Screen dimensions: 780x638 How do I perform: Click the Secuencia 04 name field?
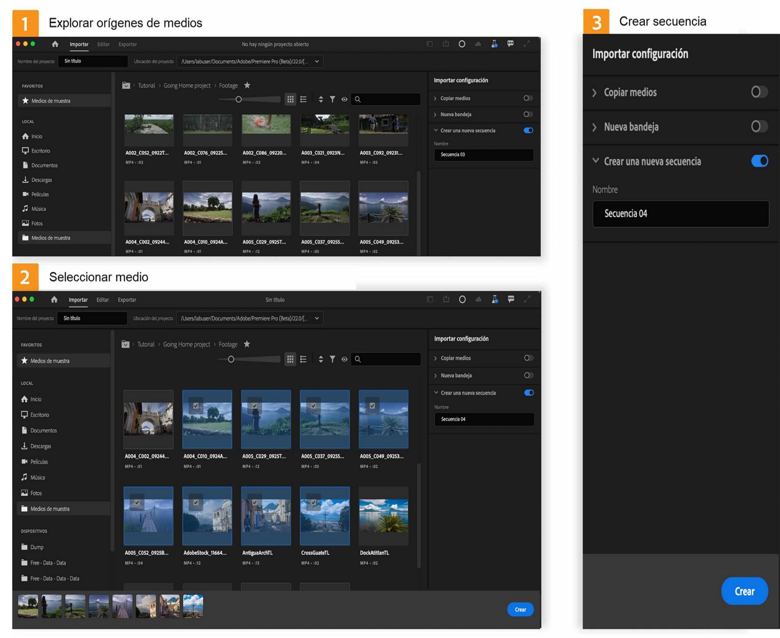coord(680,214)
